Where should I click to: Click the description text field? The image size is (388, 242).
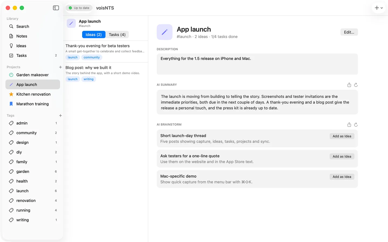click(257, 64)
